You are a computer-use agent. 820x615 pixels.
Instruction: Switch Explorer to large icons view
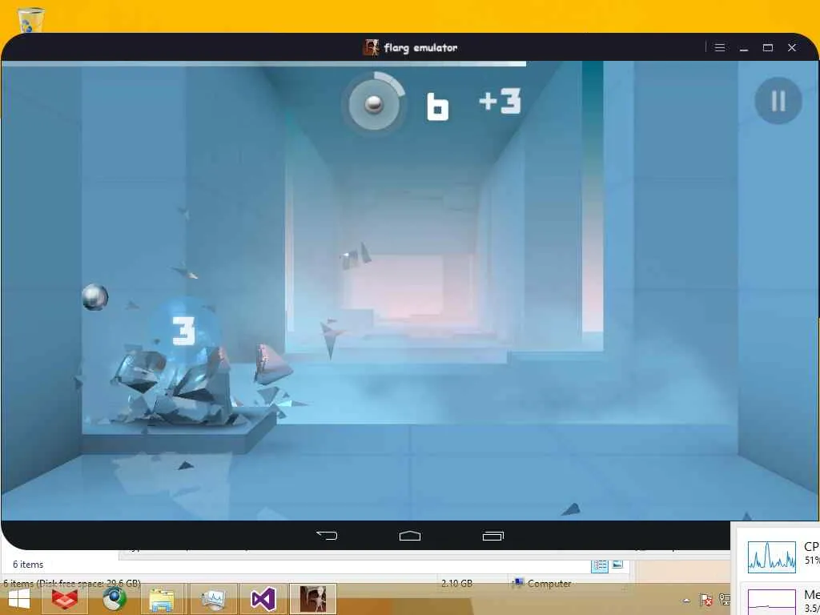(617, 565)
